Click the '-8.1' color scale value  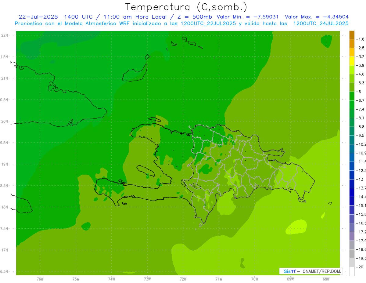(x=361, y=118)
